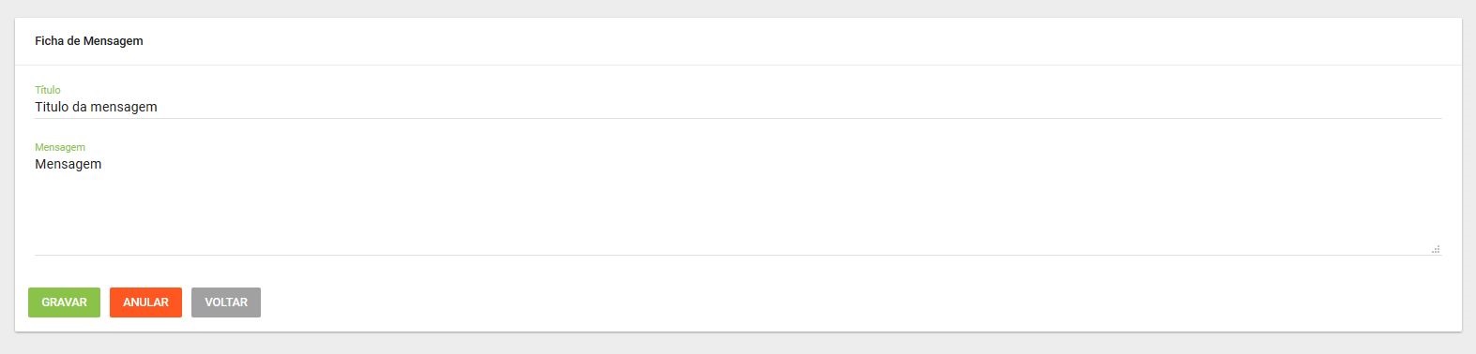
Task: Place cursor after "Mensagem" text in textarea
Action: (x=102, y=164)
